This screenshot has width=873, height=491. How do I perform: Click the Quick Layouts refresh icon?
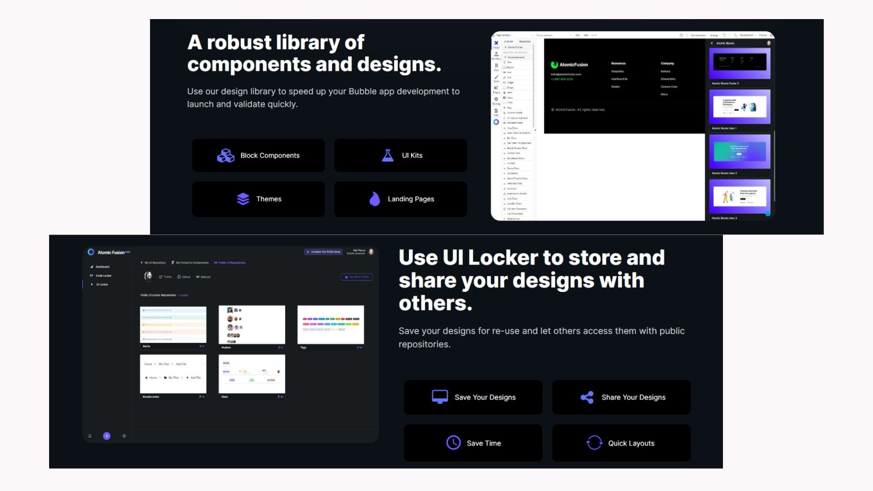coord(594,443)
